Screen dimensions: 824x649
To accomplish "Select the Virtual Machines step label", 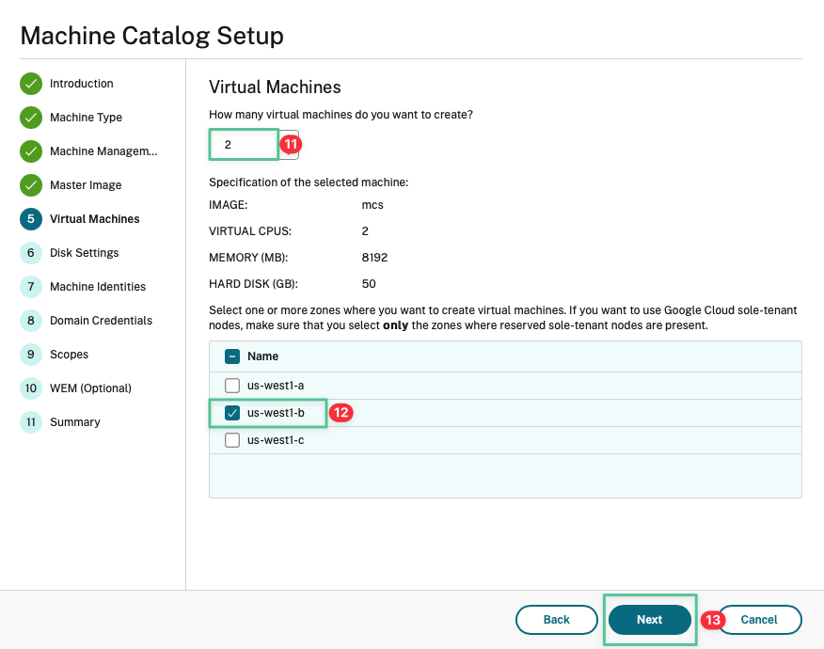I will tap(94, 219).
